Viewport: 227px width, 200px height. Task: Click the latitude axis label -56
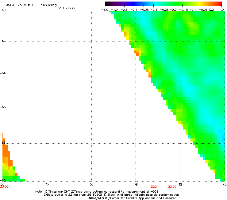(x=3, y=107)
